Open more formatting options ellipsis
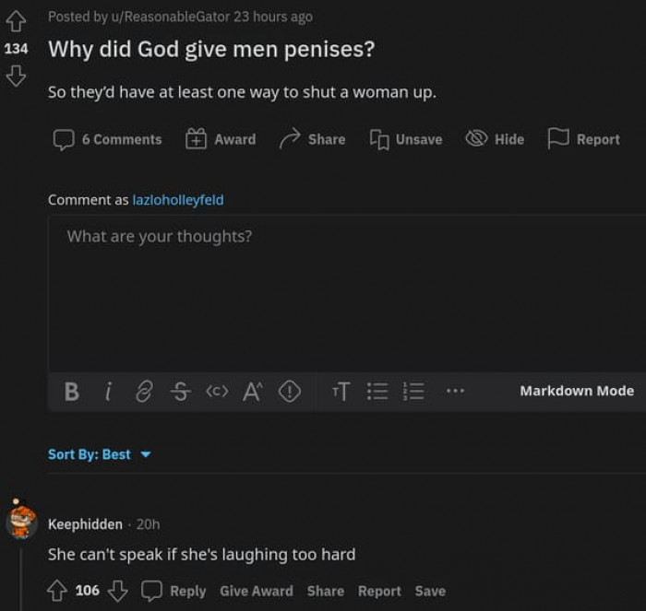 point(455,392)
